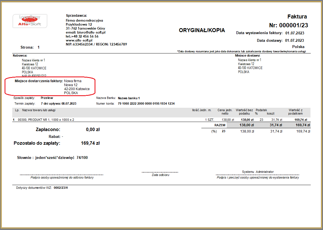Click the Nabywca section label
This screenshot has height=230, width=323.
pos(20,56)
